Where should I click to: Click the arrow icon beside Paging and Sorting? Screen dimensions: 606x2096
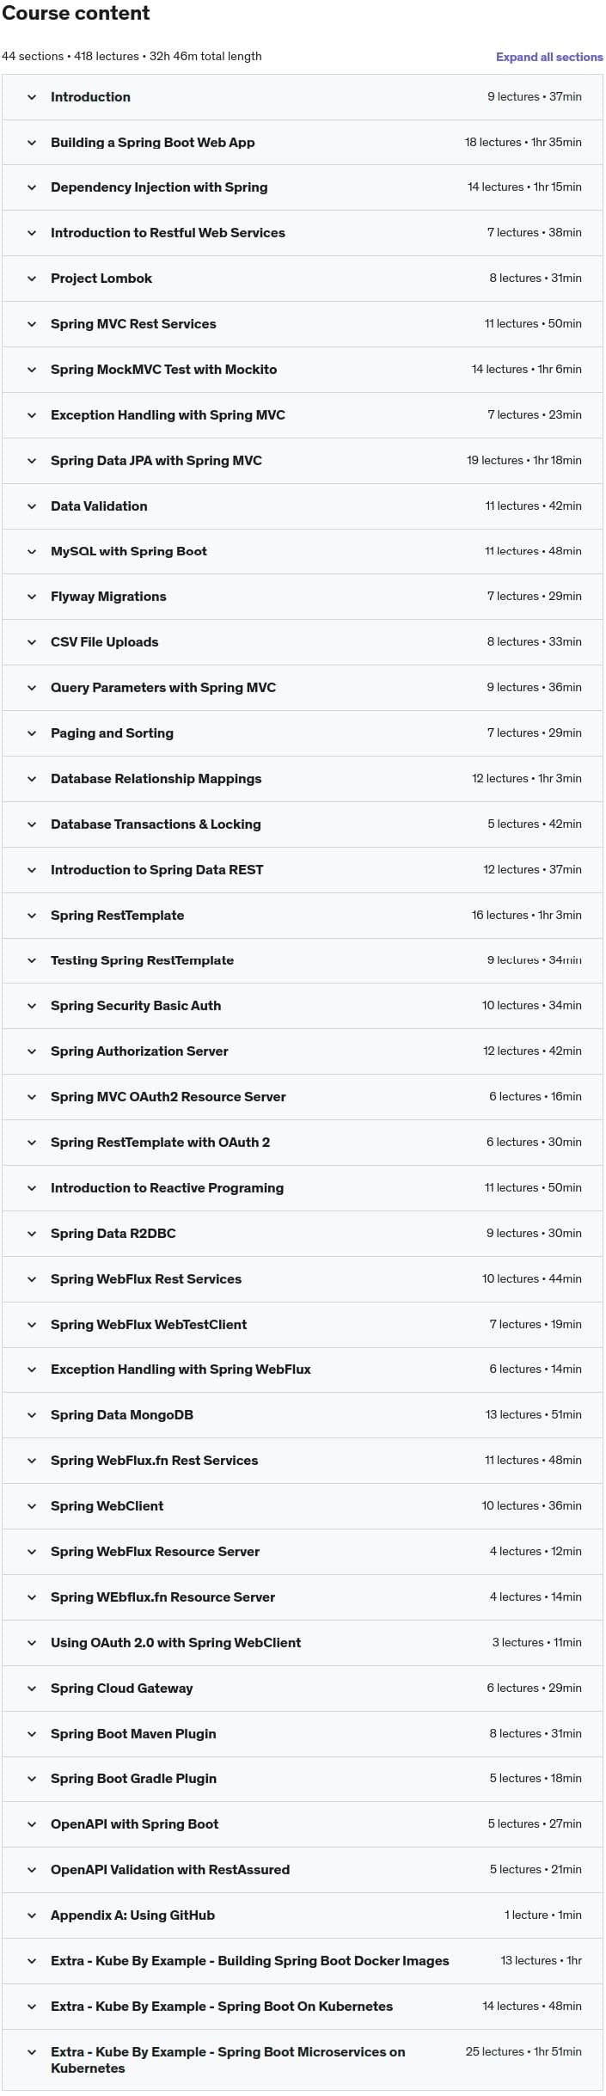coord(32,733)
